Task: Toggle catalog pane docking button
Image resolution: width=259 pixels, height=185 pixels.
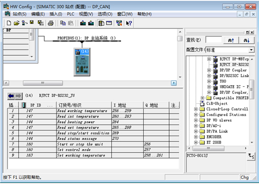Action: click(x=247, y=32)
